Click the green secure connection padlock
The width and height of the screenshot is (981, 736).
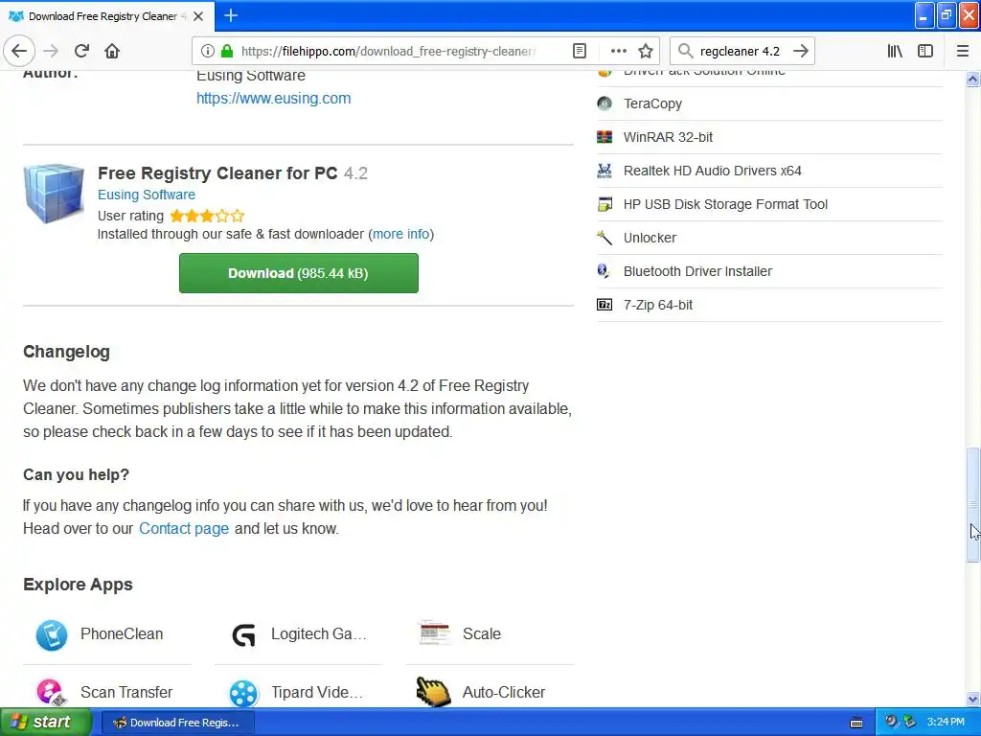tap(227, 51)
